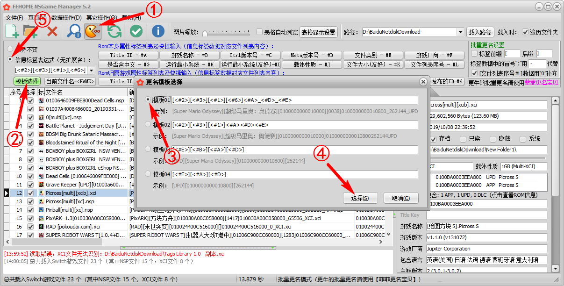This screenshot has width=564, height=286.
Task: Click the icon beside Bloodstained Ritual of the Night
Action: pos(41,143)
